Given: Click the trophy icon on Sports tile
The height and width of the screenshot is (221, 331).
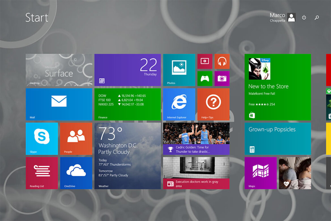Looking at the screenshot, I should (170, 150).
